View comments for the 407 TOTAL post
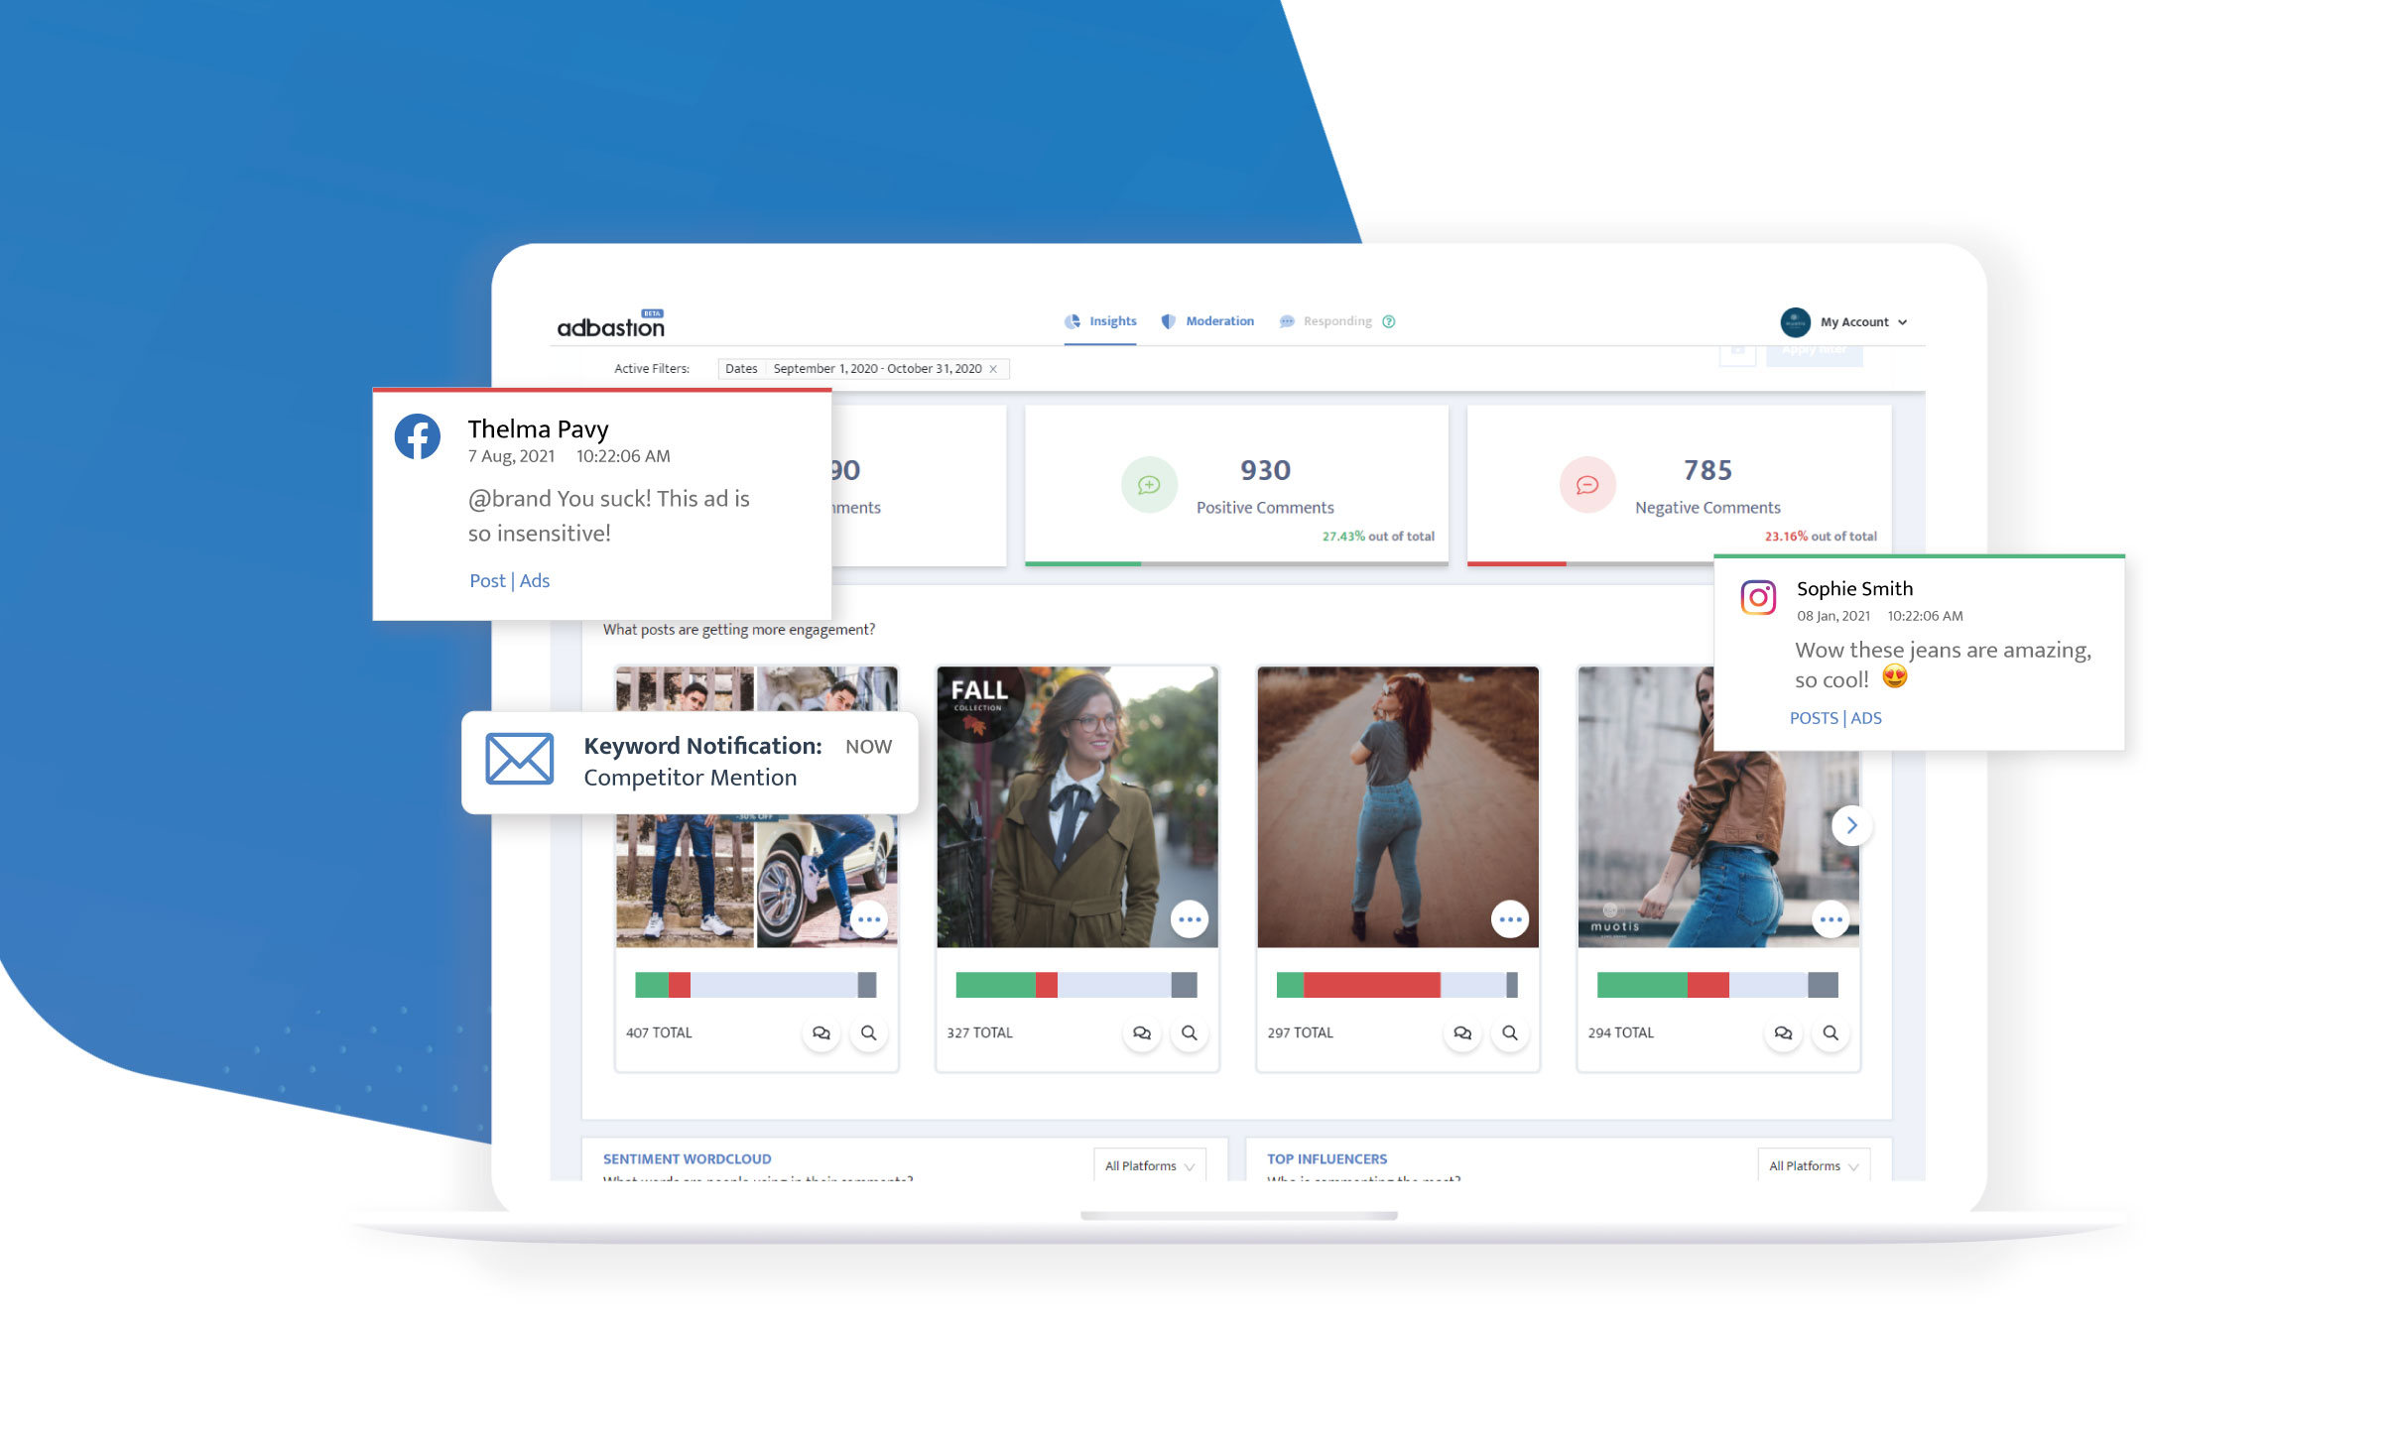The width and height of the screenshot is (2399, 1453). tap(821, 1033)
